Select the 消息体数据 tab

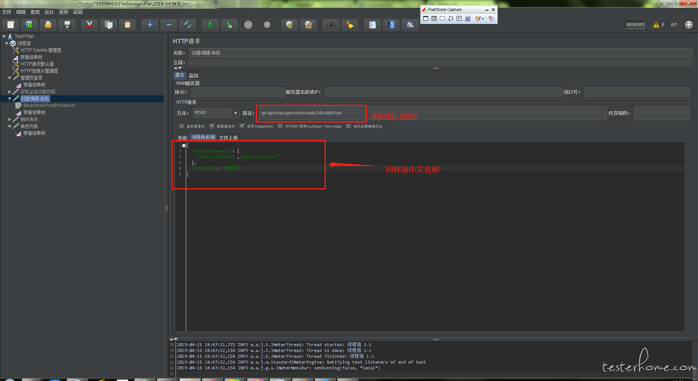pyautogui.click(x=203, y=137)
